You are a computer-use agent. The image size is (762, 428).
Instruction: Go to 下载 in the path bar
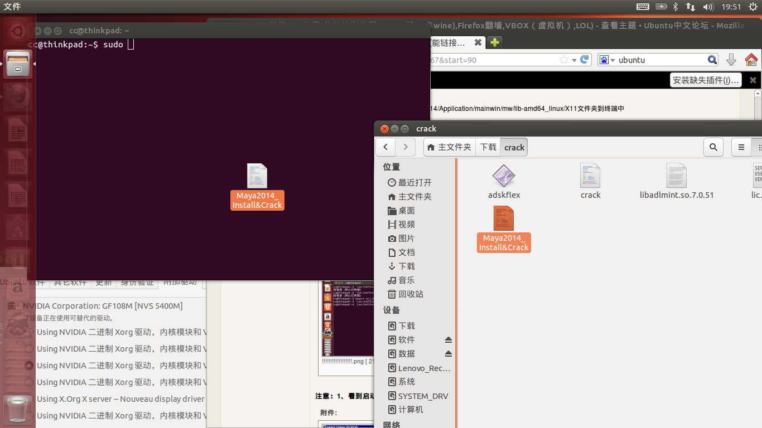[x=488, y=147]
